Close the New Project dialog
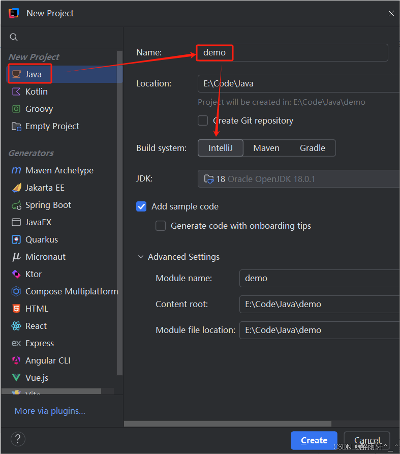This screenshot has width=400, height=454. tap(391, 13)
